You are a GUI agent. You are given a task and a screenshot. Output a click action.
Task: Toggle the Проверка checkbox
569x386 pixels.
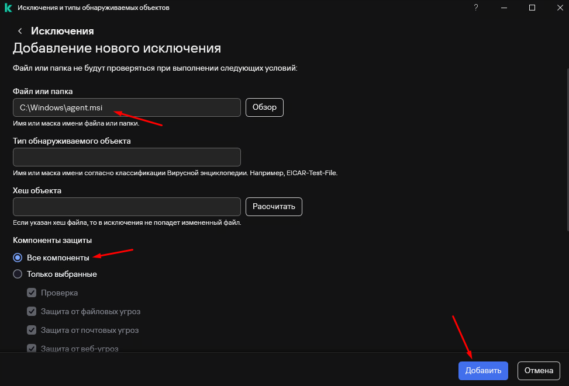pyautogui.click(x=32, y=293)
